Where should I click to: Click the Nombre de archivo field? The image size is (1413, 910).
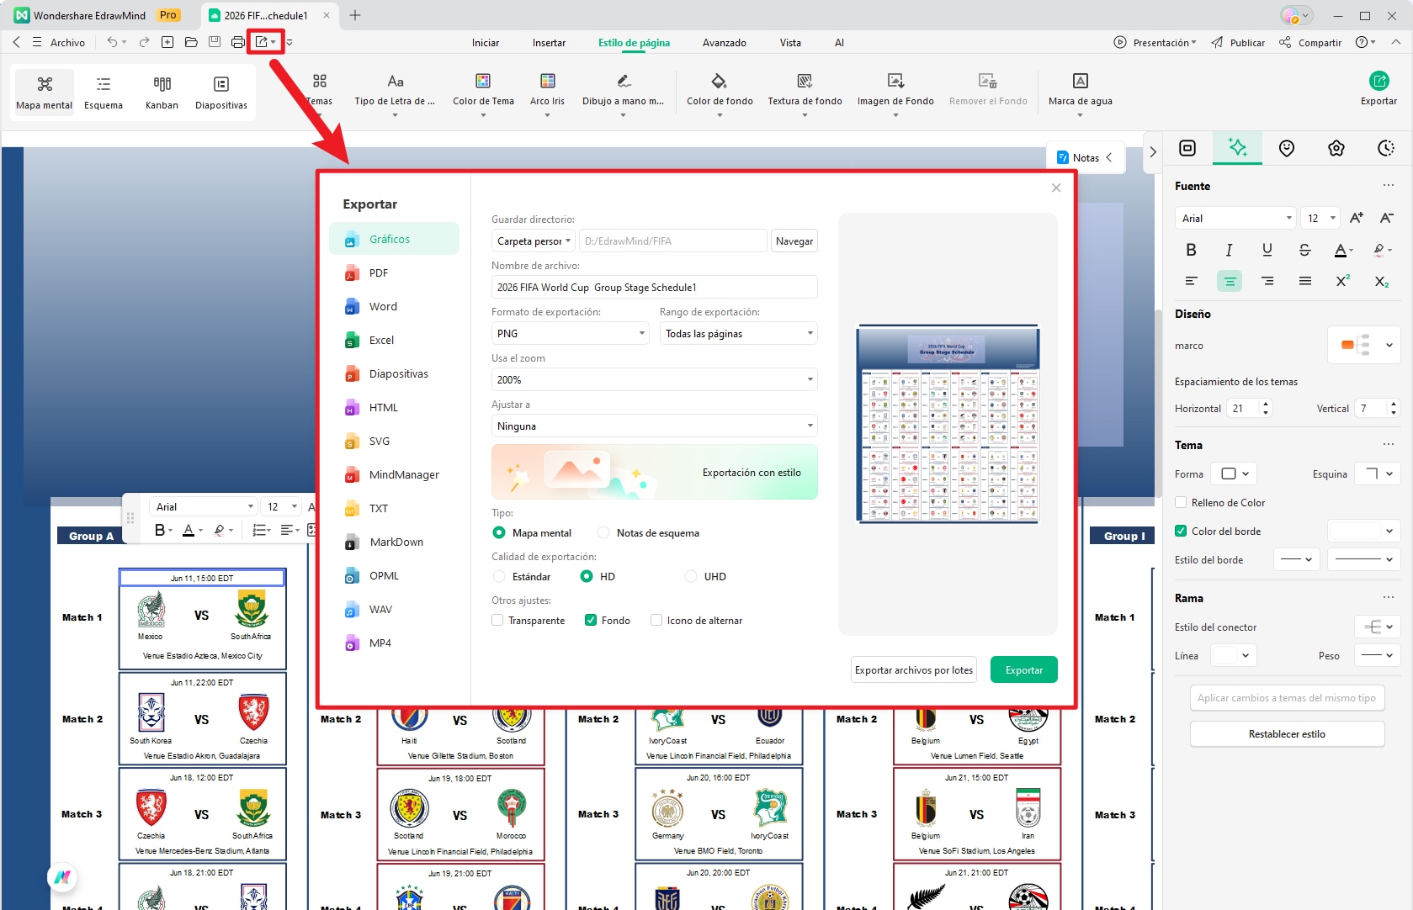tap(655, 287)
